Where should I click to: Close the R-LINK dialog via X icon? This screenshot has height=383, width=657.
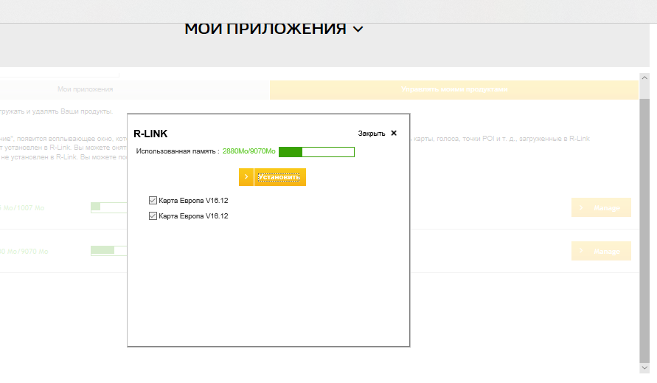coord(394,133)
